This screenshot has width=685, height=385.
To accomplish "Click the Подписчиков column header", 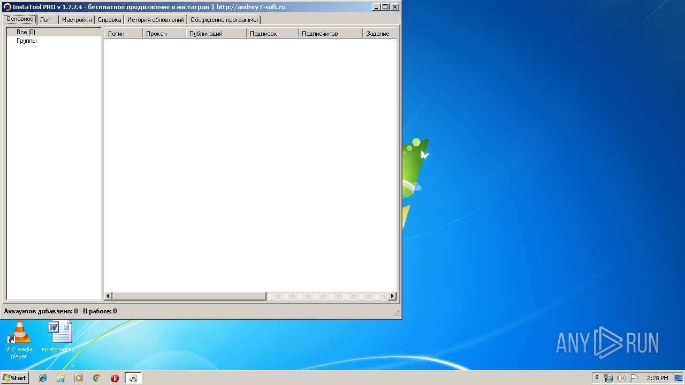I will click(x=330, y=33).
